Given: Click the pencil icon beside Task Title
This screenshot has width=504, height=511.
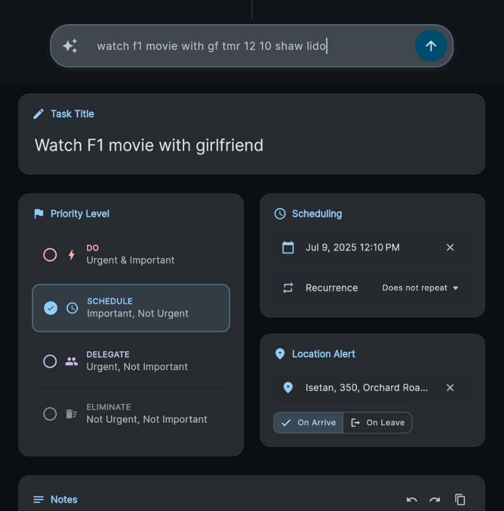Looking at the screenshot, I should pyautogui.click(x=38, y=114).
